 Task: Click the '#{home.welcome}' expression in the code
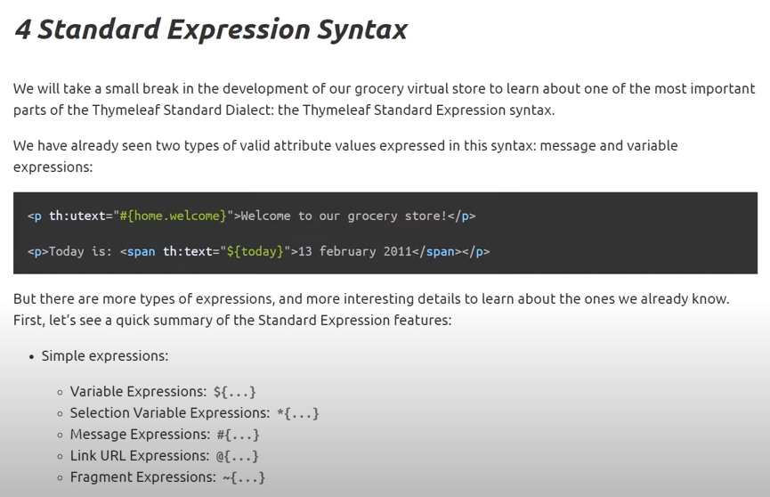[x=173, y=216]
